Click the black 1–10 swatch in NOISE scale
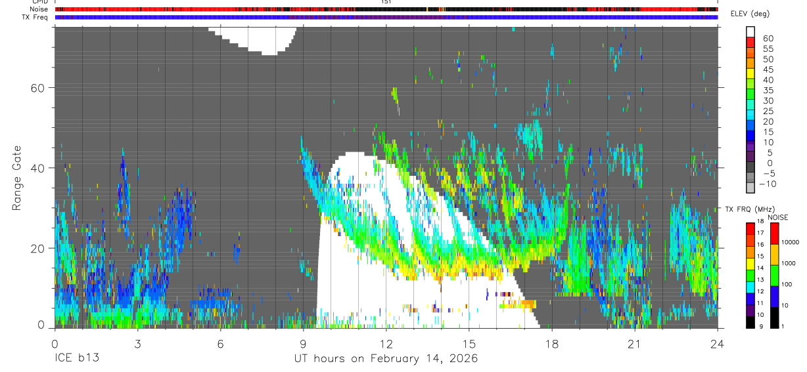The height and width of the screenshot is (372, 807). [x=774, y=318]
